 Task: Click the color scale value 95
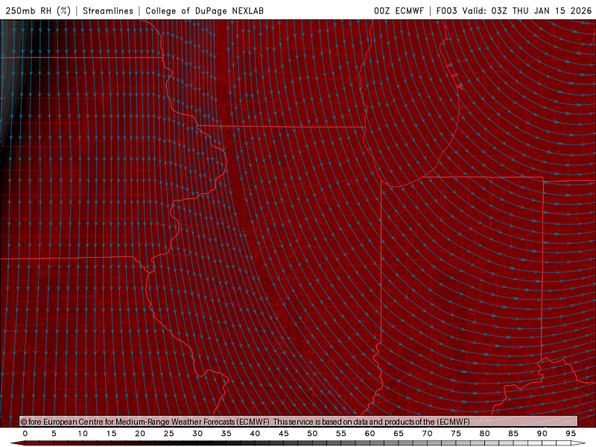click(571, 434)
